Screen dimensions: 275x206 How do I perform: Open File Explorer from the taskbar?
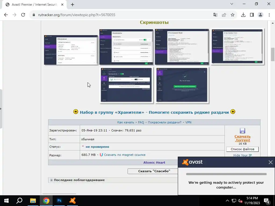coord(33,201)
